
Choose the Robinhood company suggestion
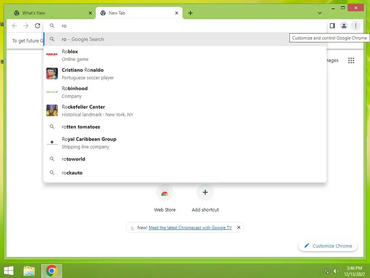185,92
